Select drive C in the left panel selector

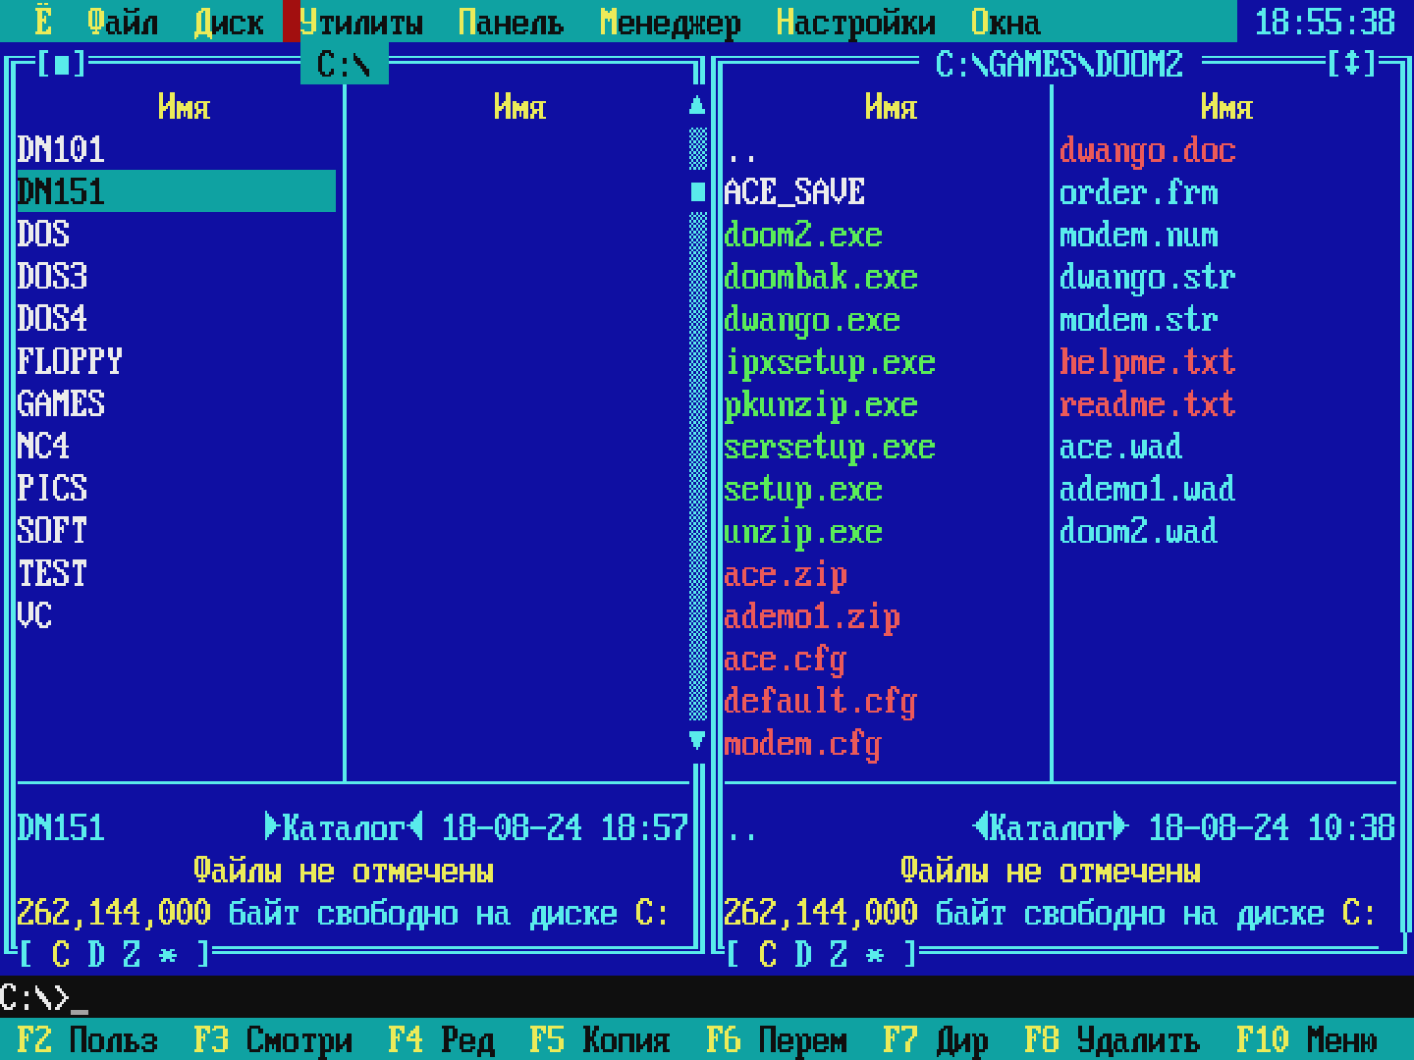tap(62, 953)
